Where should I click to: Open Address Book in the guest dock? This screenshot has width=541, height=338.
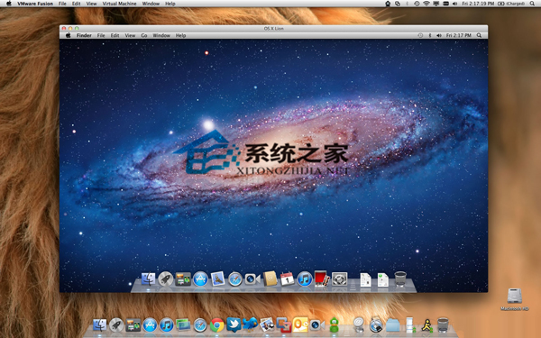pos(270,279)
